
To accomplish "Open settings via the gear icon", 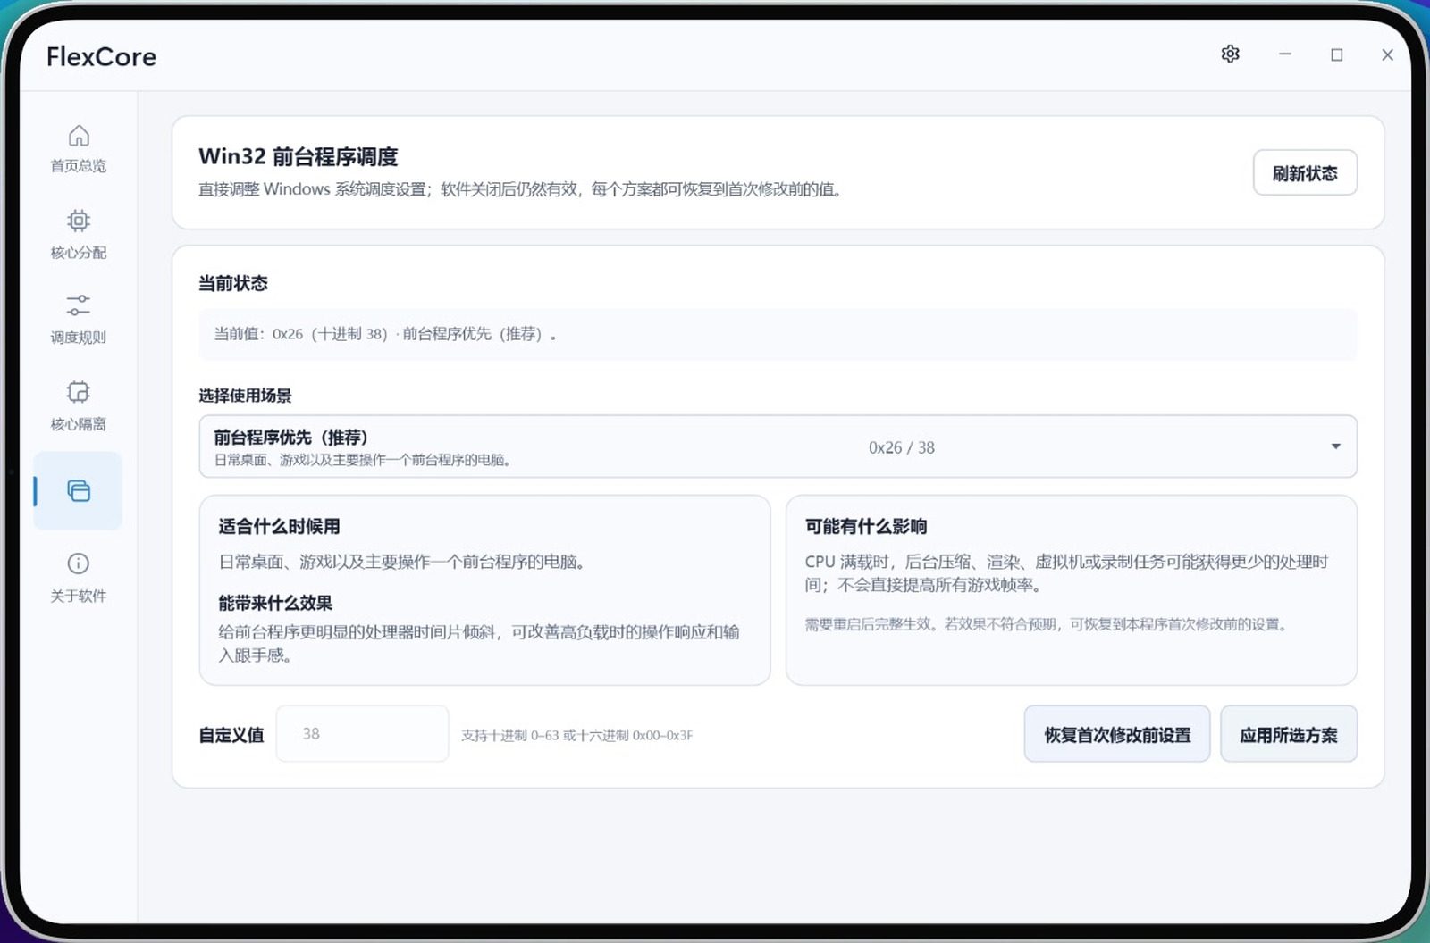I will tap(1231, 54).
